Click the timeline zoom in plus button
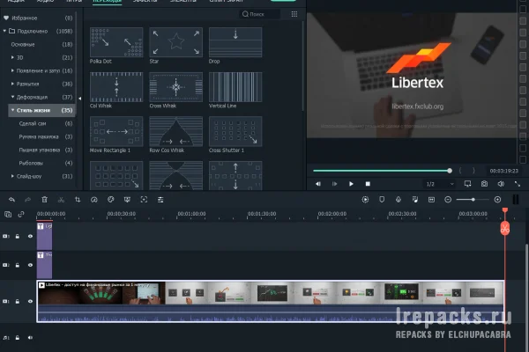The image size is (529, 352). pyautogui.click(x=497, y=200)
